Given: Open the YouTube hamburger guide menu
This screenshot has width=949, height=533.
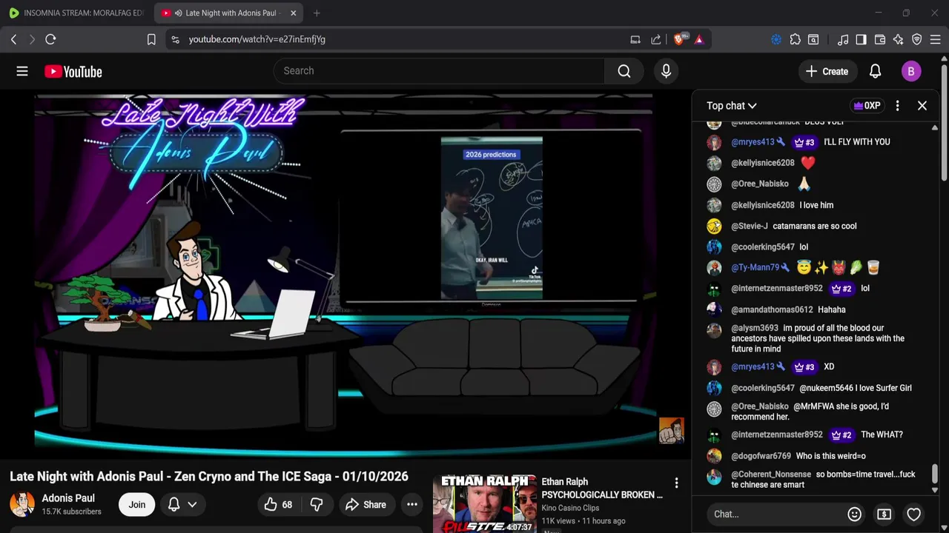Looking at the screenshot, I should (x=22, y=71).
